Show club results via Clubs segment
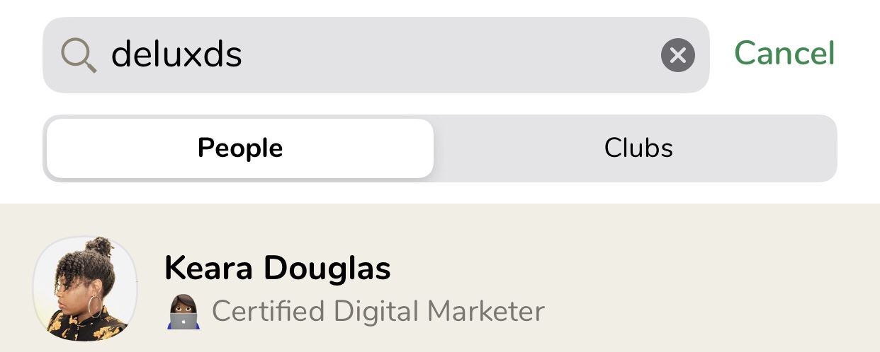 pyautogui.click(x=638, y=148)
